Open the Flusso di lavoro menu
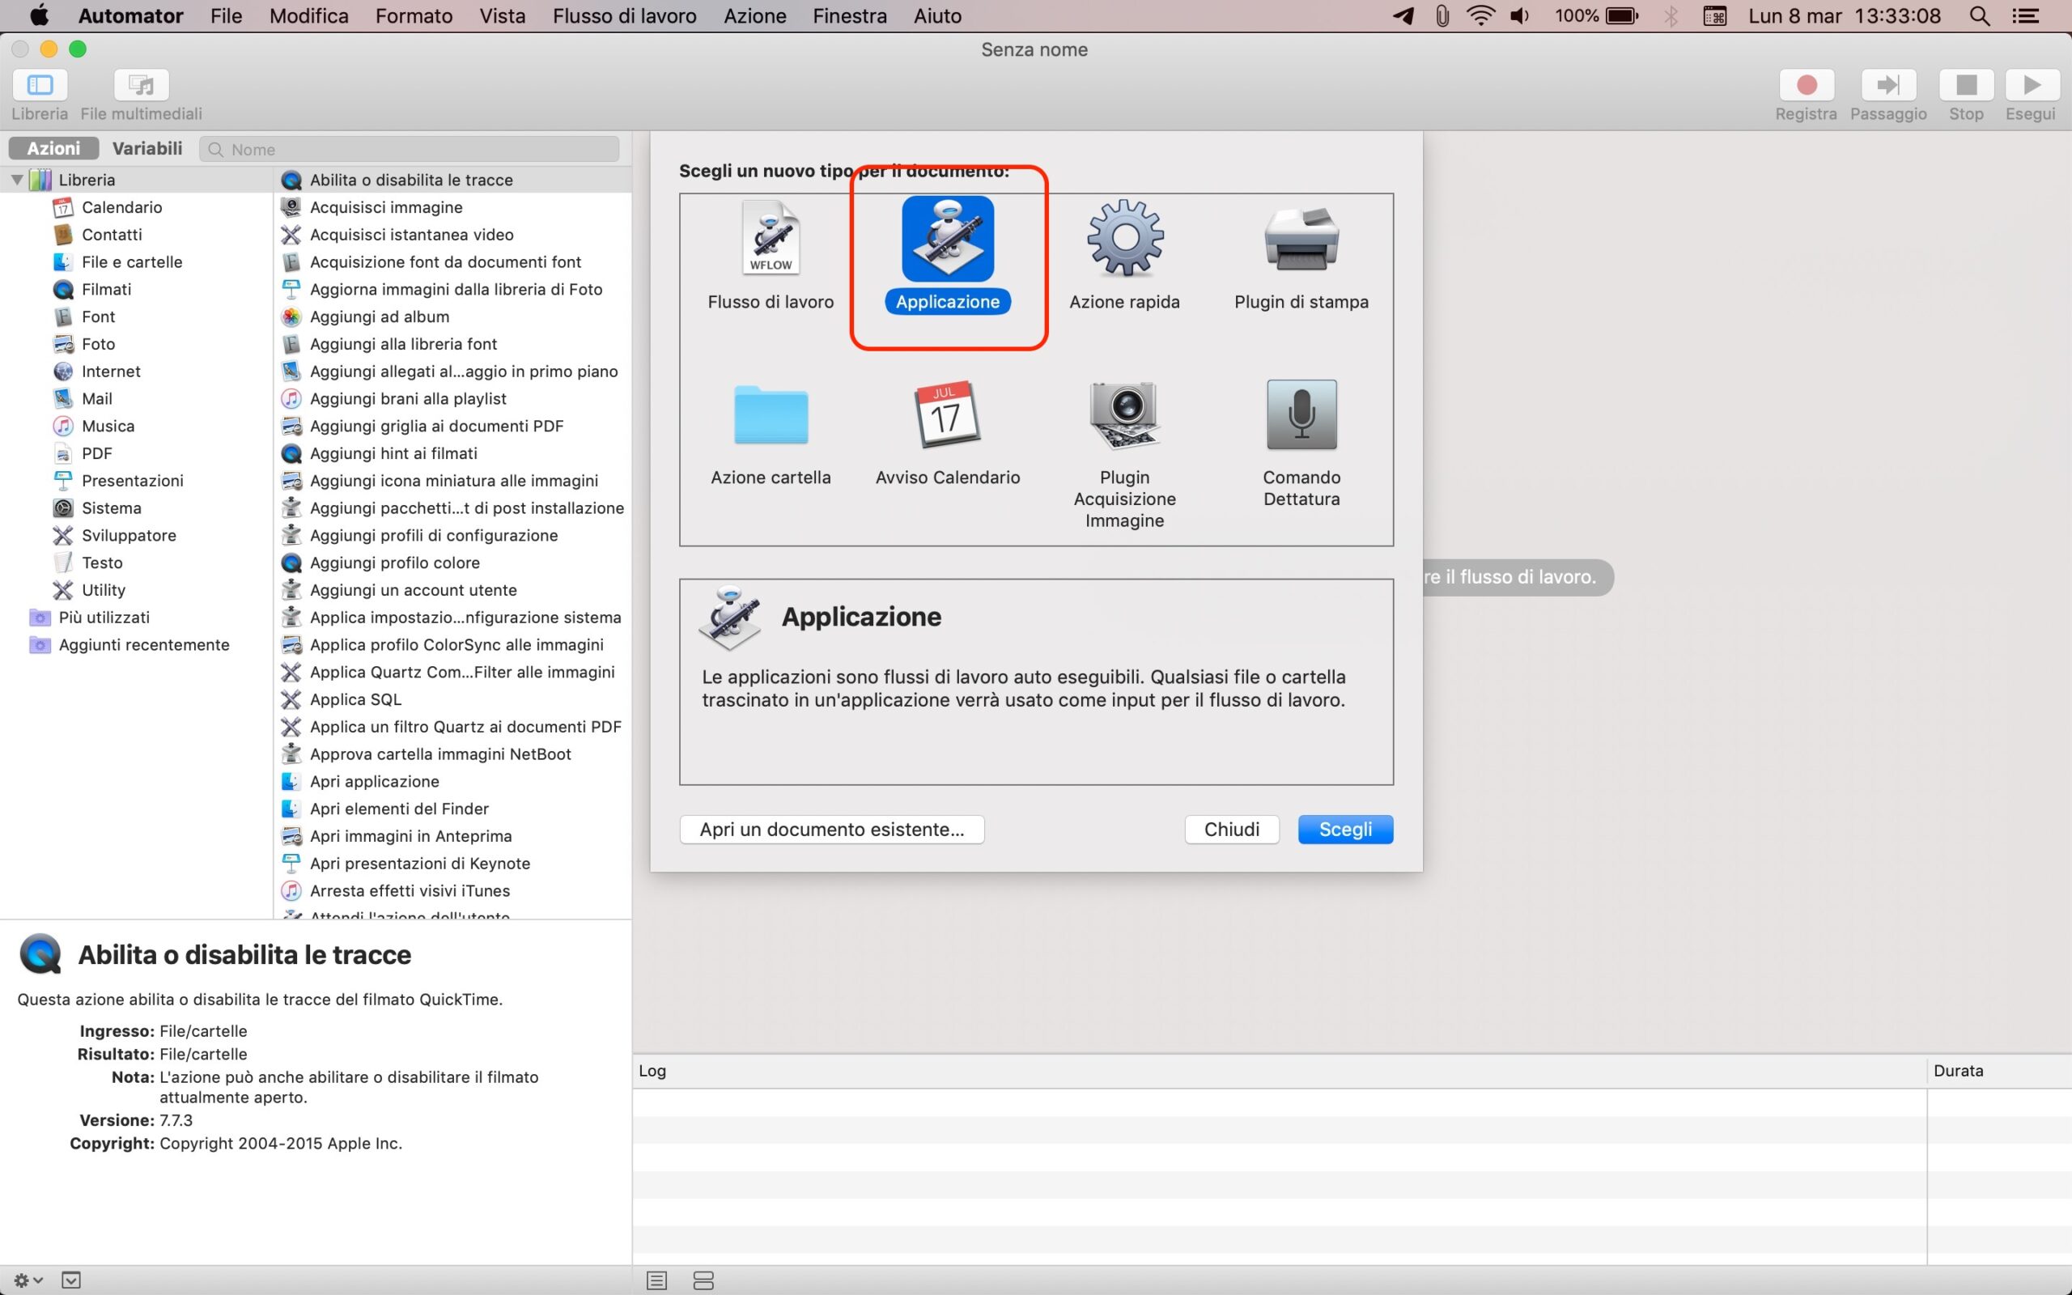 click(624, 15)
